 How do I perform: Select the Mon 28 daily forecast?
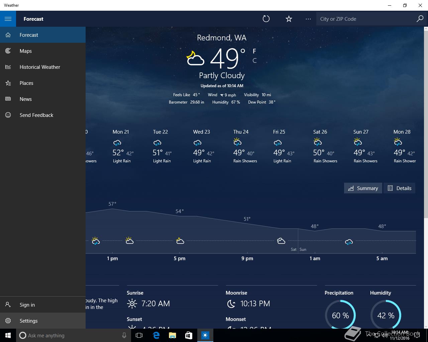pyautogui.click(x=405, y=146)
